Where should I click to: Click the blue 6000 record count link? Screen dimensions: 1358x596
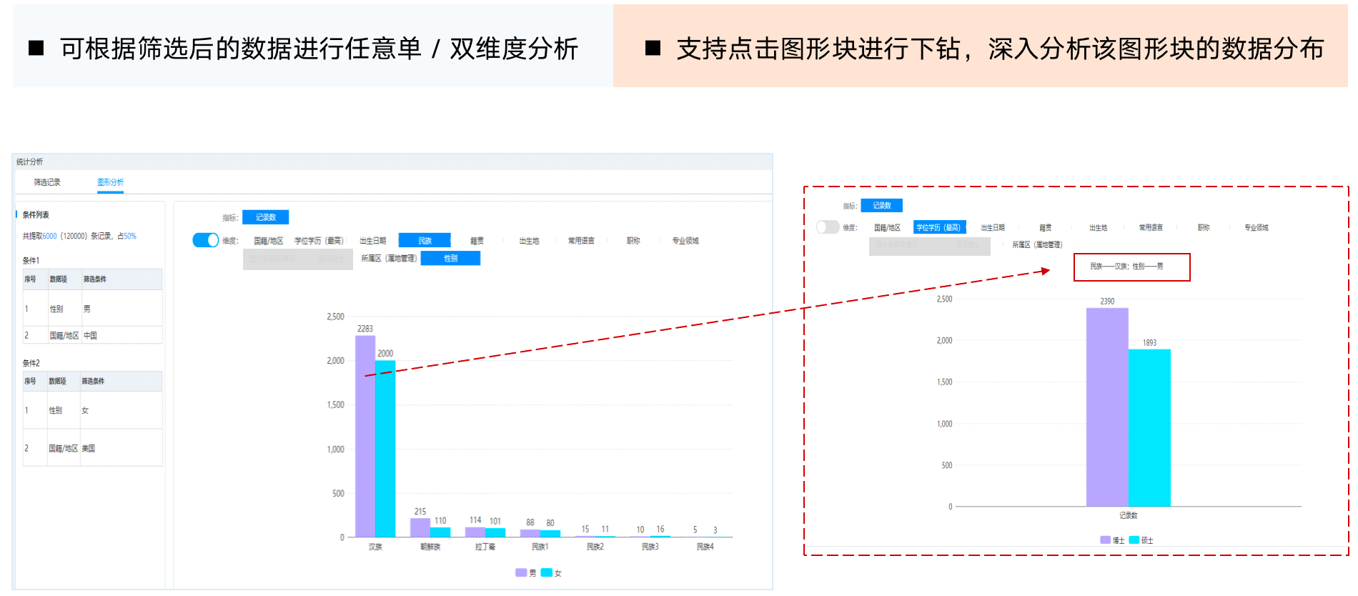tap(49, 236)
